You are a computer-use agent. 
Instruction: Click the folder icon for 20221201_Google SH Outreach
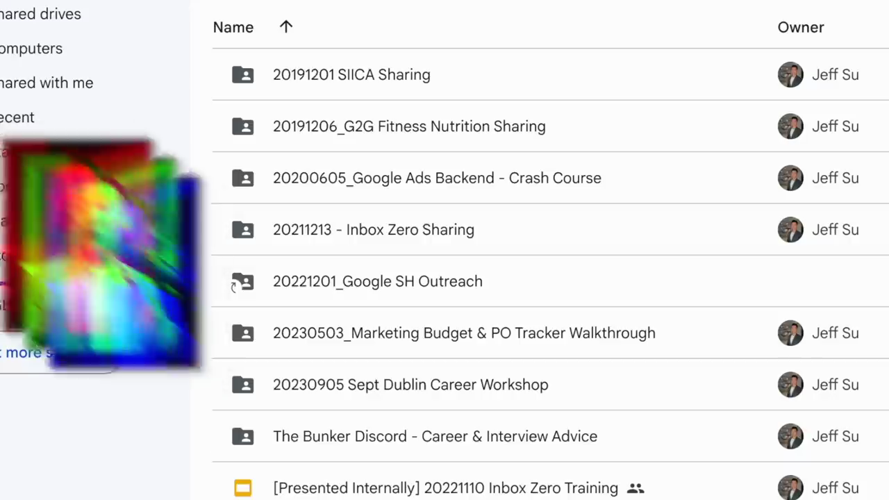point(242,281)
